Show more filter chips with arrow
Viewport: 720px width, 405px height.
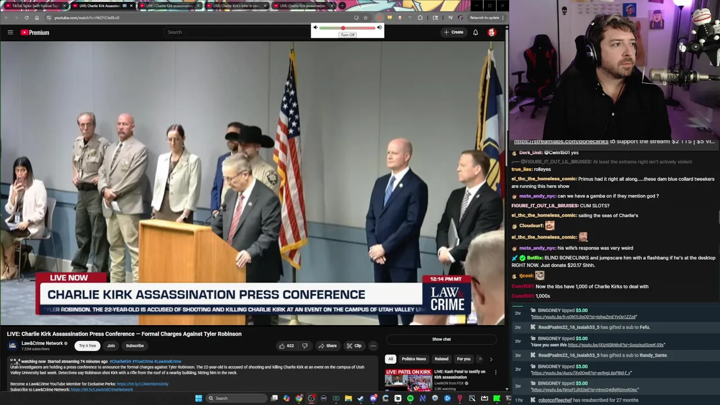click(x=490, y=359)
